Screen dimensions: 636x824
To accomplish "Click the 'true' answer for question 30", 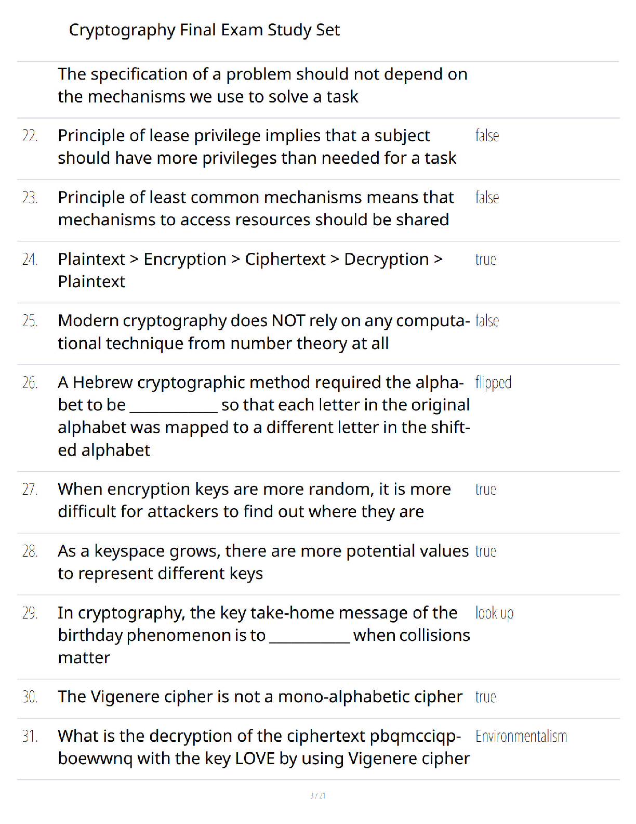I will click(x=485, y=697).
